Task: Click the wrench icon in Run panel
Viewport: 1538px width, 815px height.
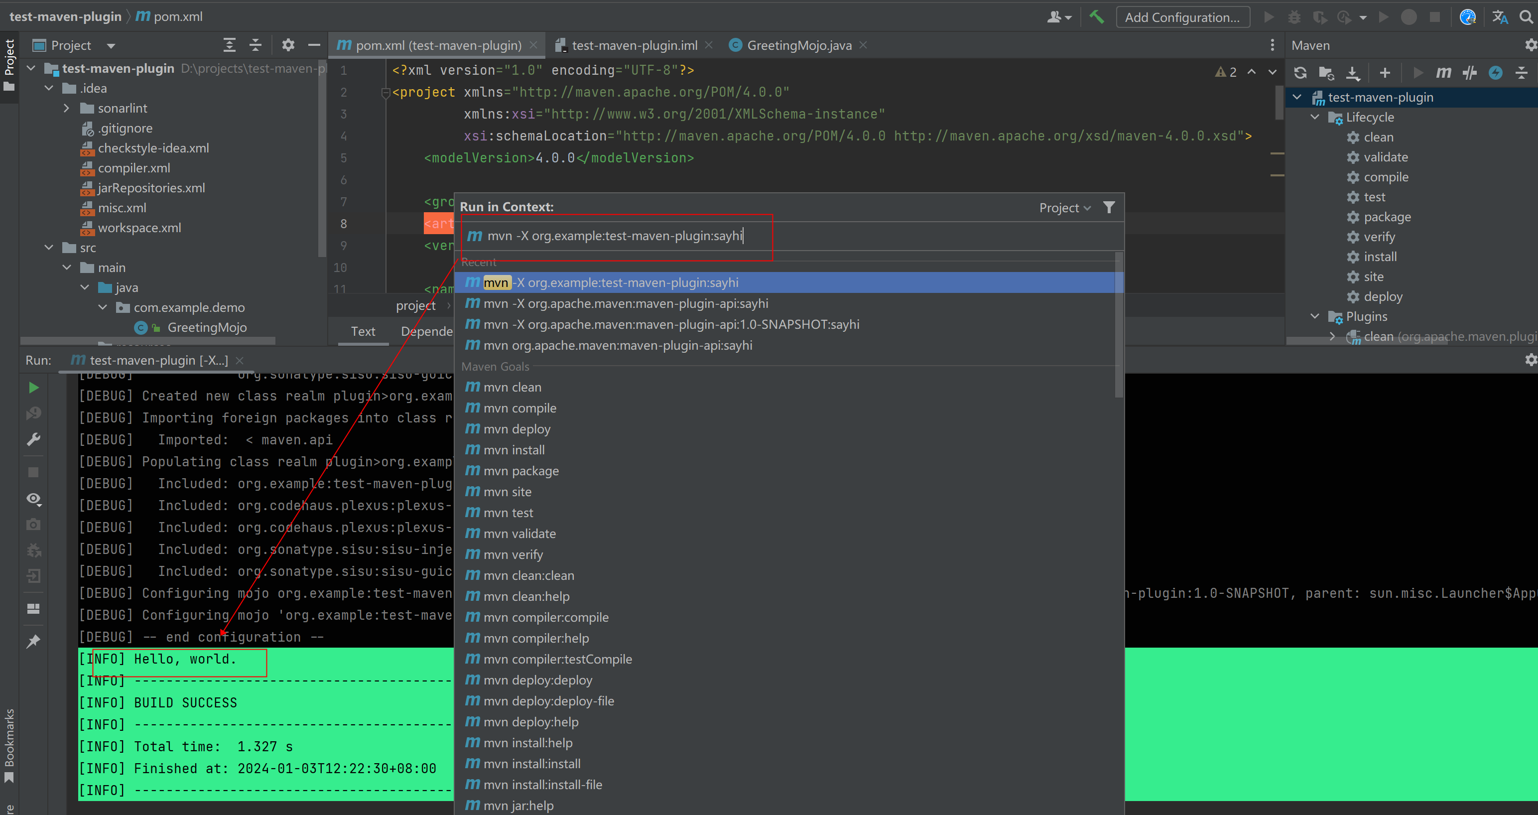Action: [34, 439]
